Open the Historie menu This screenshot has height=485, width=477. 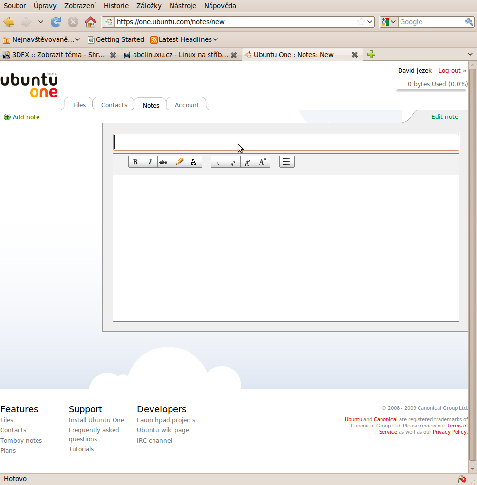[x=116, y=6]
